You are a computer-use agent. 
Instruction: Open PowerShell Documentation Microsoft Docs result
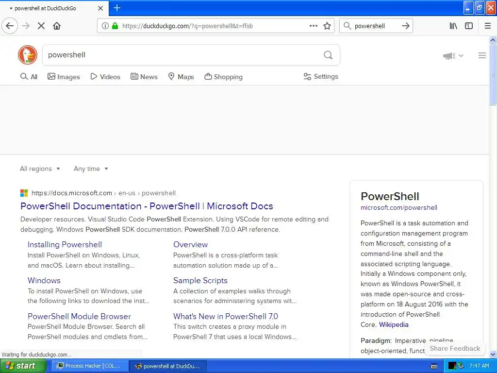click(x=147, y=206)
